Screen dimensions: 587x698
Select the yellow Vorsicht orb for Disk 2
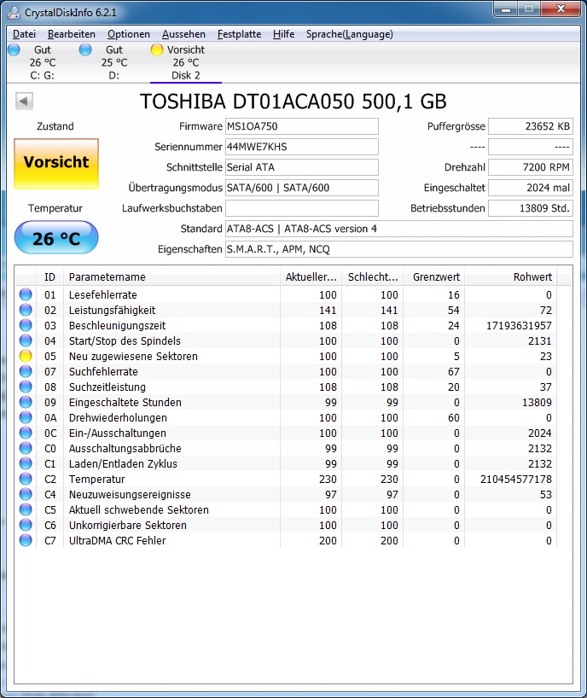[x=157, y=49]
